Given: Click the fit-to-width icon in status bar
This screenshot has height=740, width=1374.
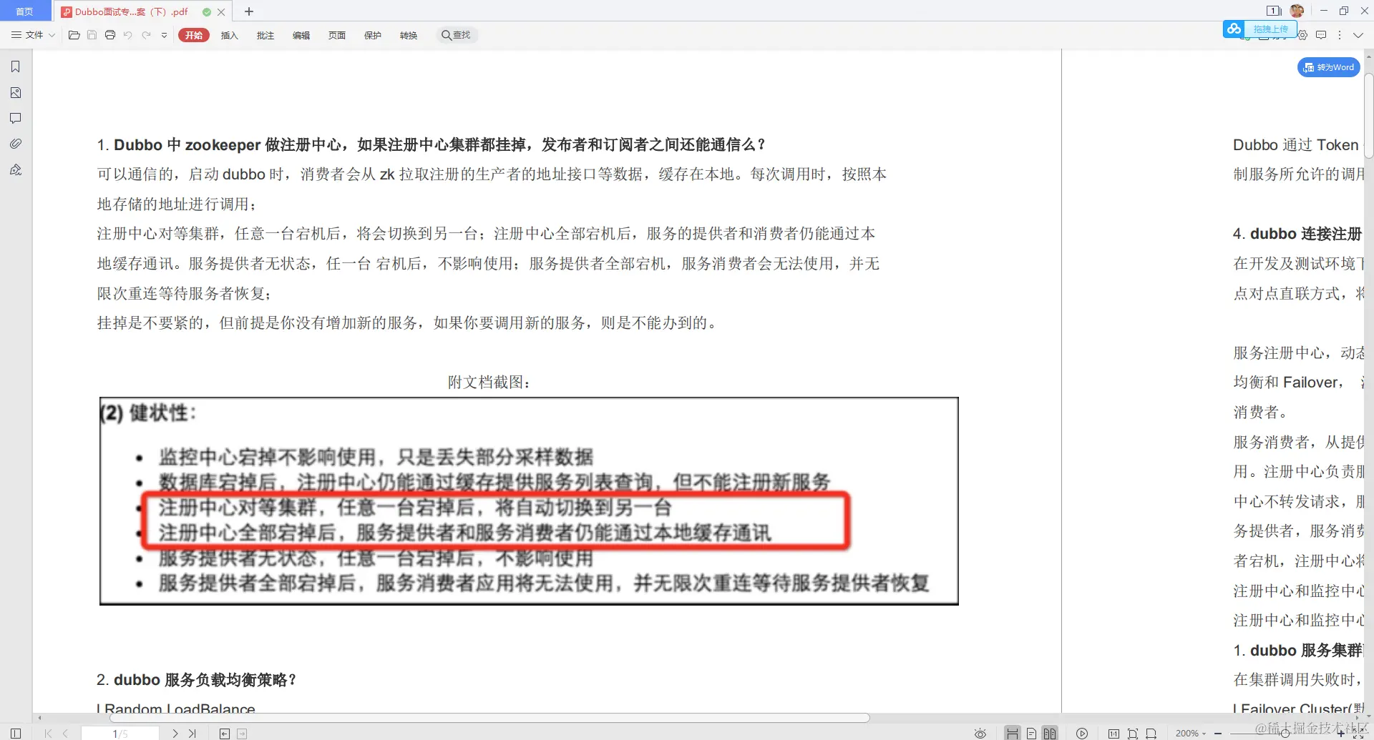Looking at the screenshot, I should [x=1151, y=733].
